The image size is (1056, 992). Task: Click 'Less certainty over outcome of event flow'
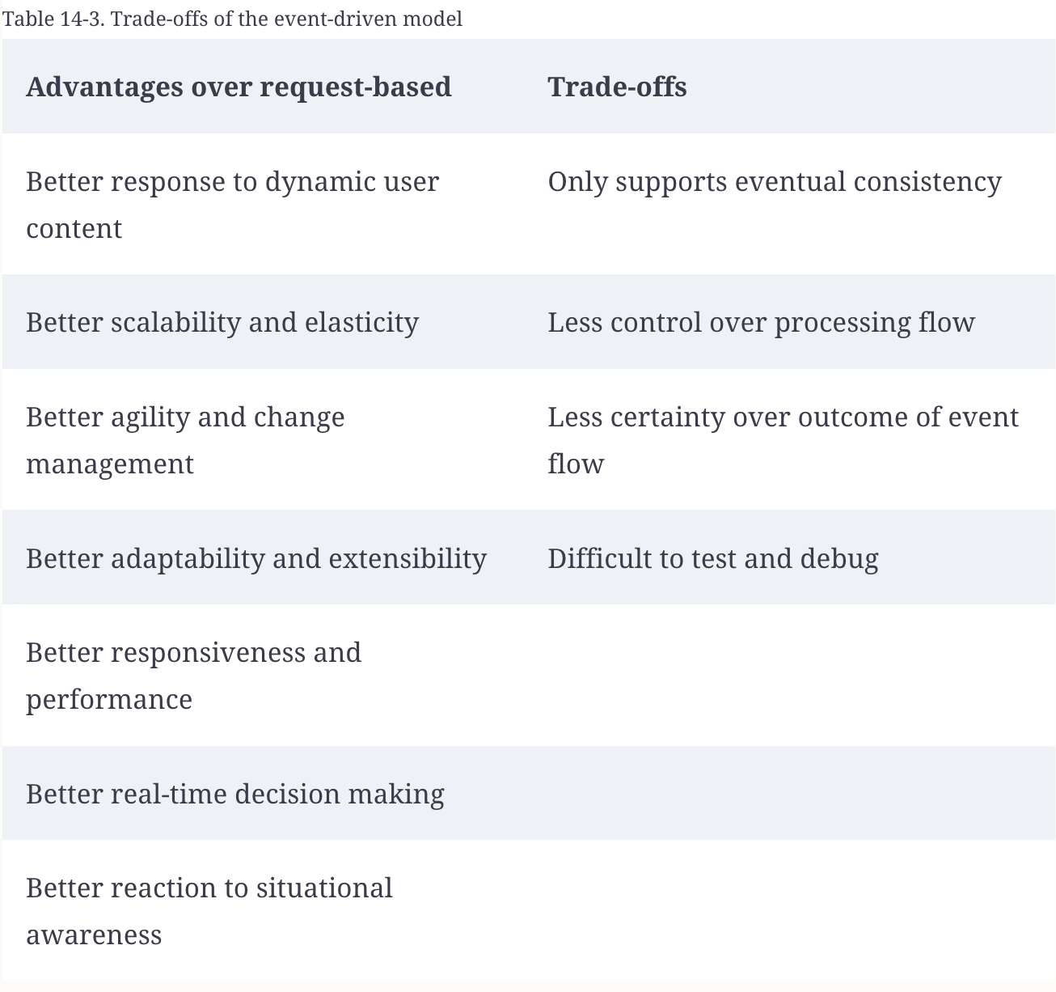[x=783, y=440]
